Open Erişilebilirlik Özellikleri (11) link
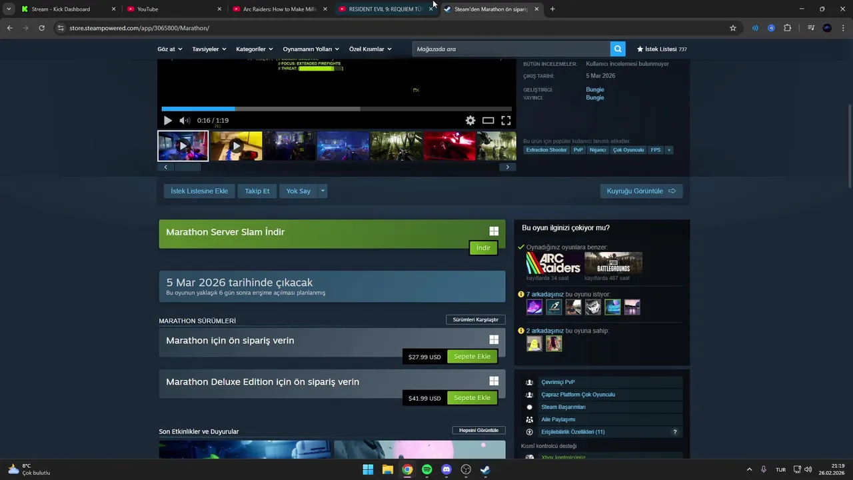Image resolution: width=853 pixels, height=480 pixels. [573, 432]
